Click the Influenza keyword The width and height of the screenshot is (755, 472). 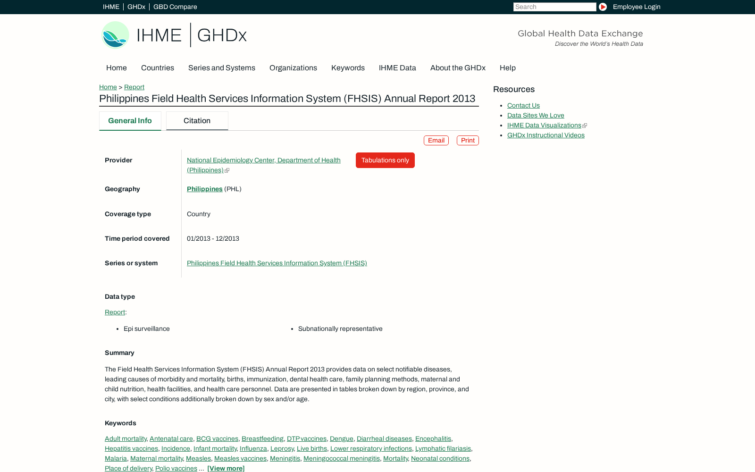pyautogui.click(x=253, y=448)
